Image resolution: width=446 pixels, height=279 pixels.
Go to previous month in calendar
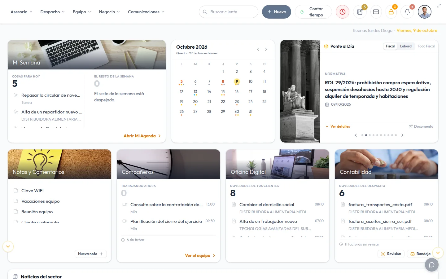pyautogui.click(x=258, y=49)
